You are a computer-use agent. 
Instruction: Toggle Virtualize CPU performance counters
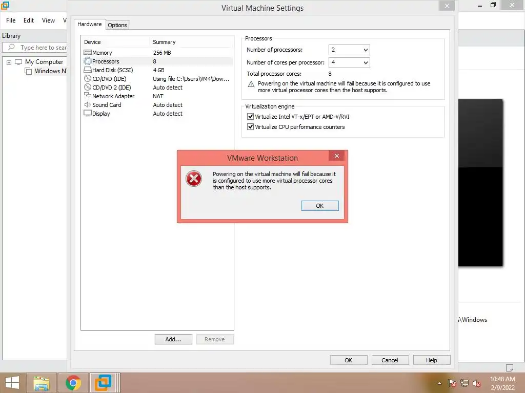point(250,127)
